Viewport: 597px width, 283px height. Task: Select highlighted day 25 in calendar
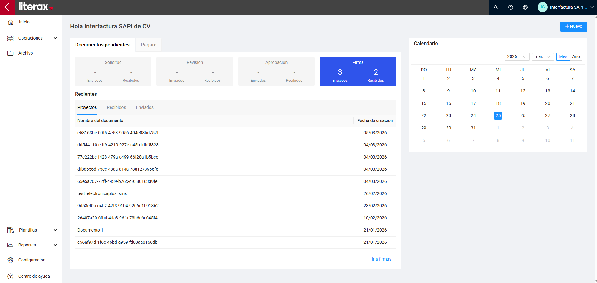coord(498,115)
